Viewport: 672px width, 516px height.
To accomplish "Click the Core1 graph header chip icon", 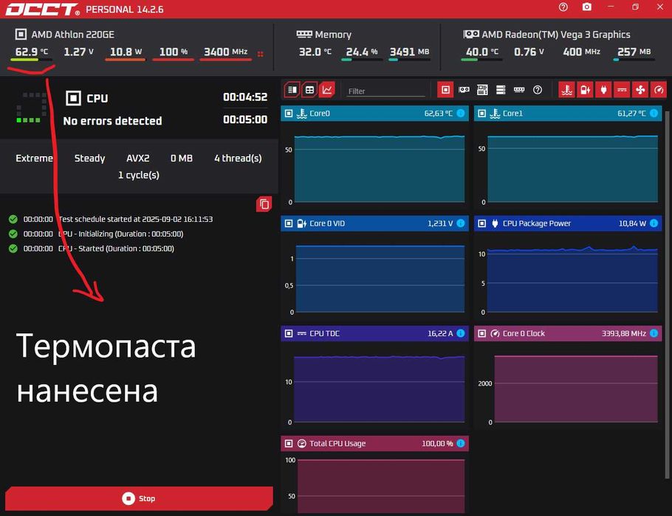I will [x=482, y=114].
